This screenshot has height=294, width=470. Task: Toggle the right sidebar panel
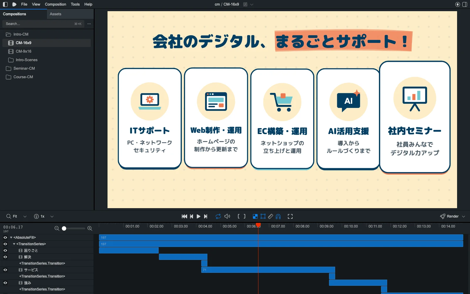coord(465,4)
